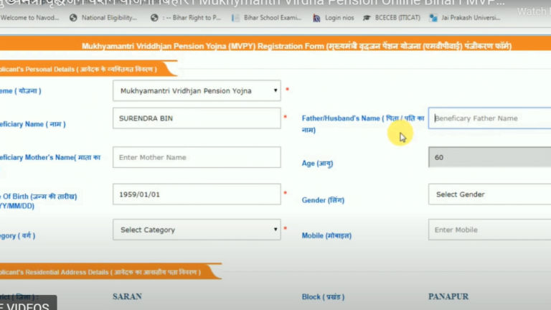Focus the Beneficiary Father Name field
This screenshot has height=310, width=551.
[x=489, y=118]
